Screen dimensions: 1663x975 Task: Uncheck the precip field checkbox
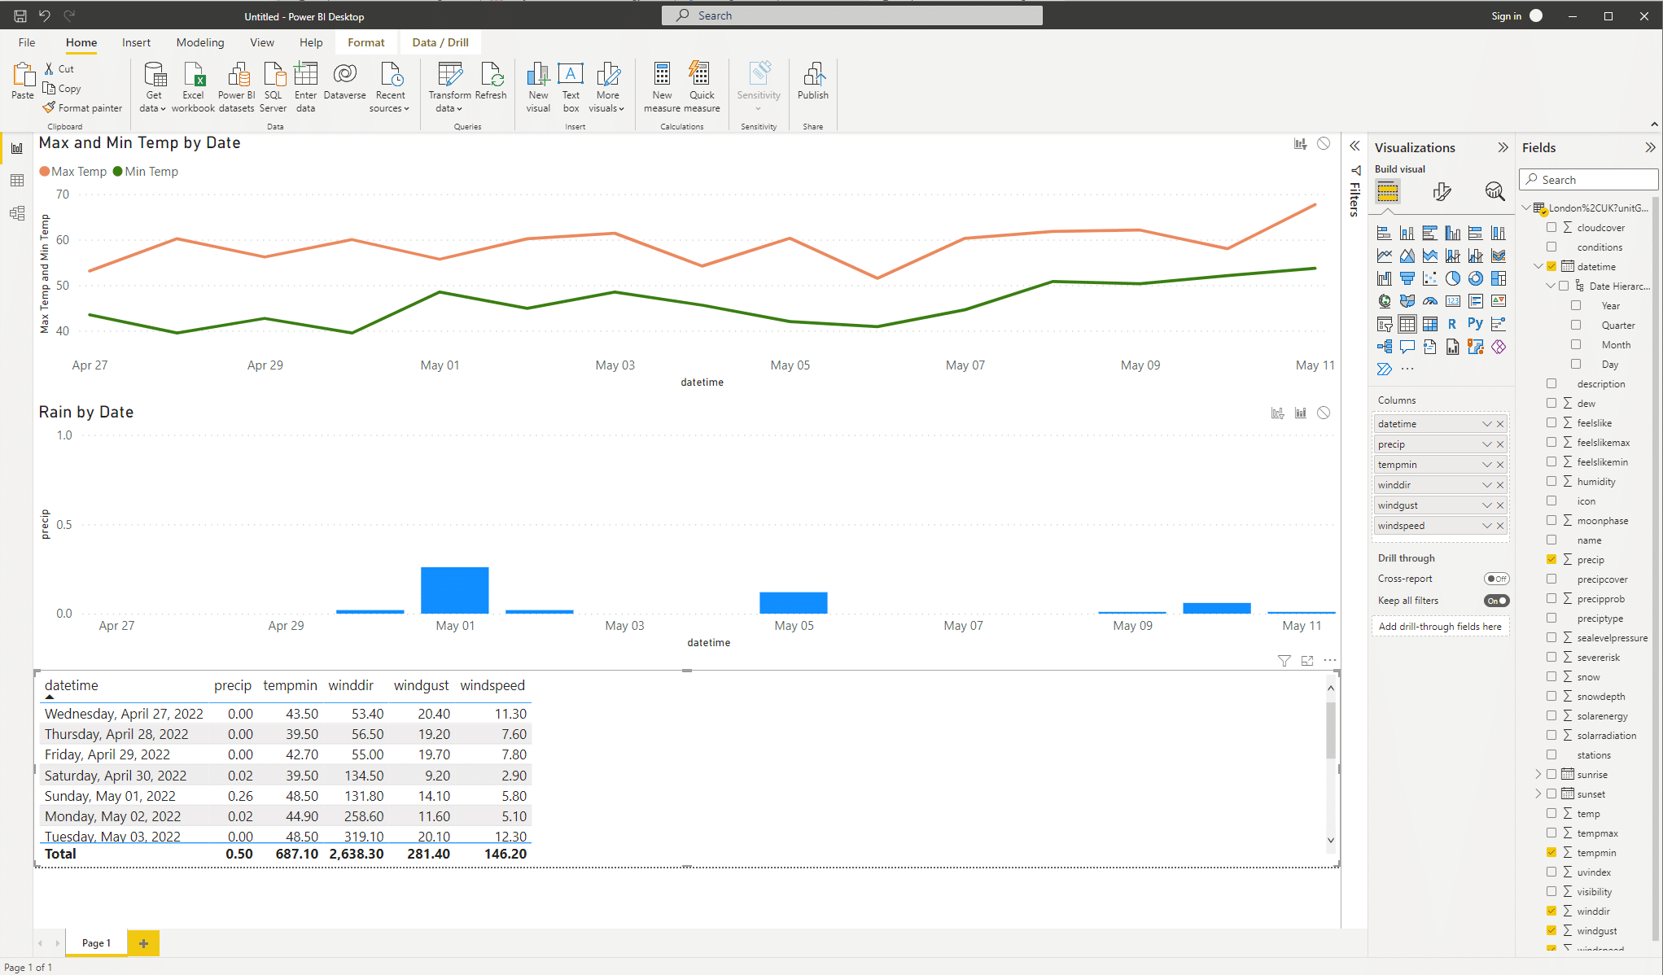tap(1551, 559)
